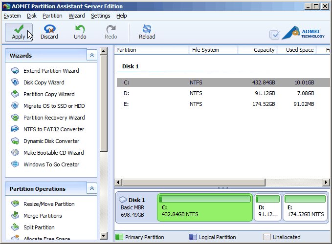The image size is (332, 244).
Task: Click the 91.12GB capacity cell
Action: (265, 93)
